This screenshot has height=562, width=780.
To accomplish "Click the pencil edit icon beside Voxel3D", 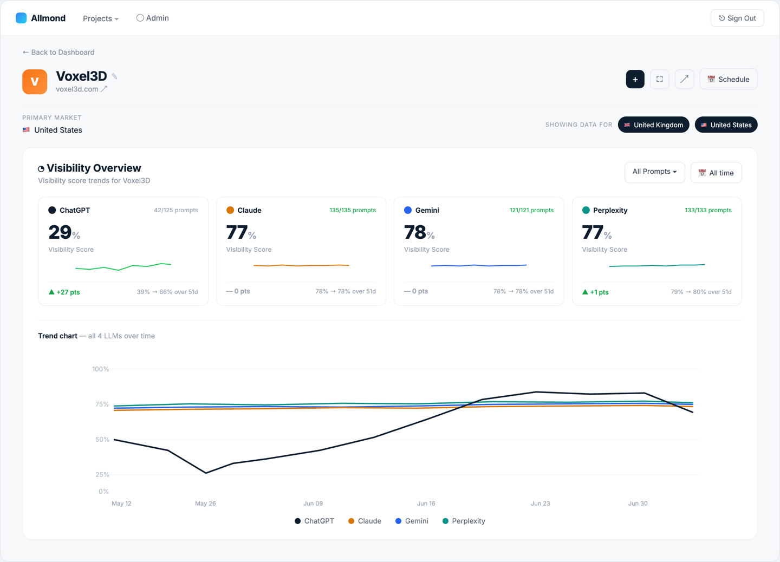I will tap(115, 76).
